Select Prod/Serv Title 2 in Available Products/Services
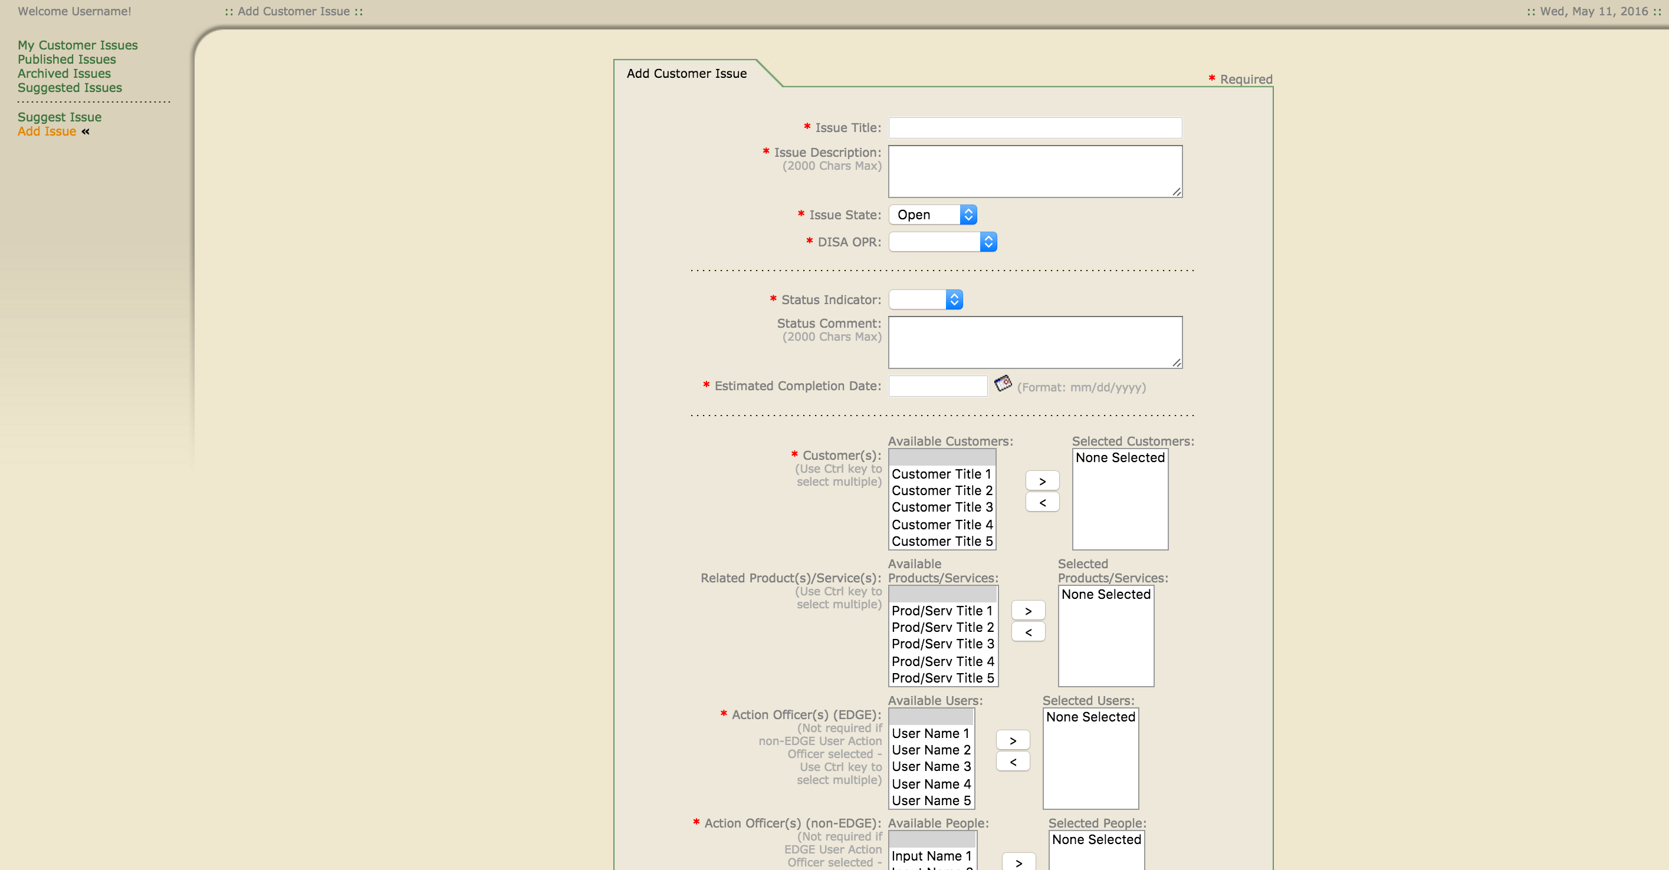This screenshot has height=870, width=1669. click(942, 627)
